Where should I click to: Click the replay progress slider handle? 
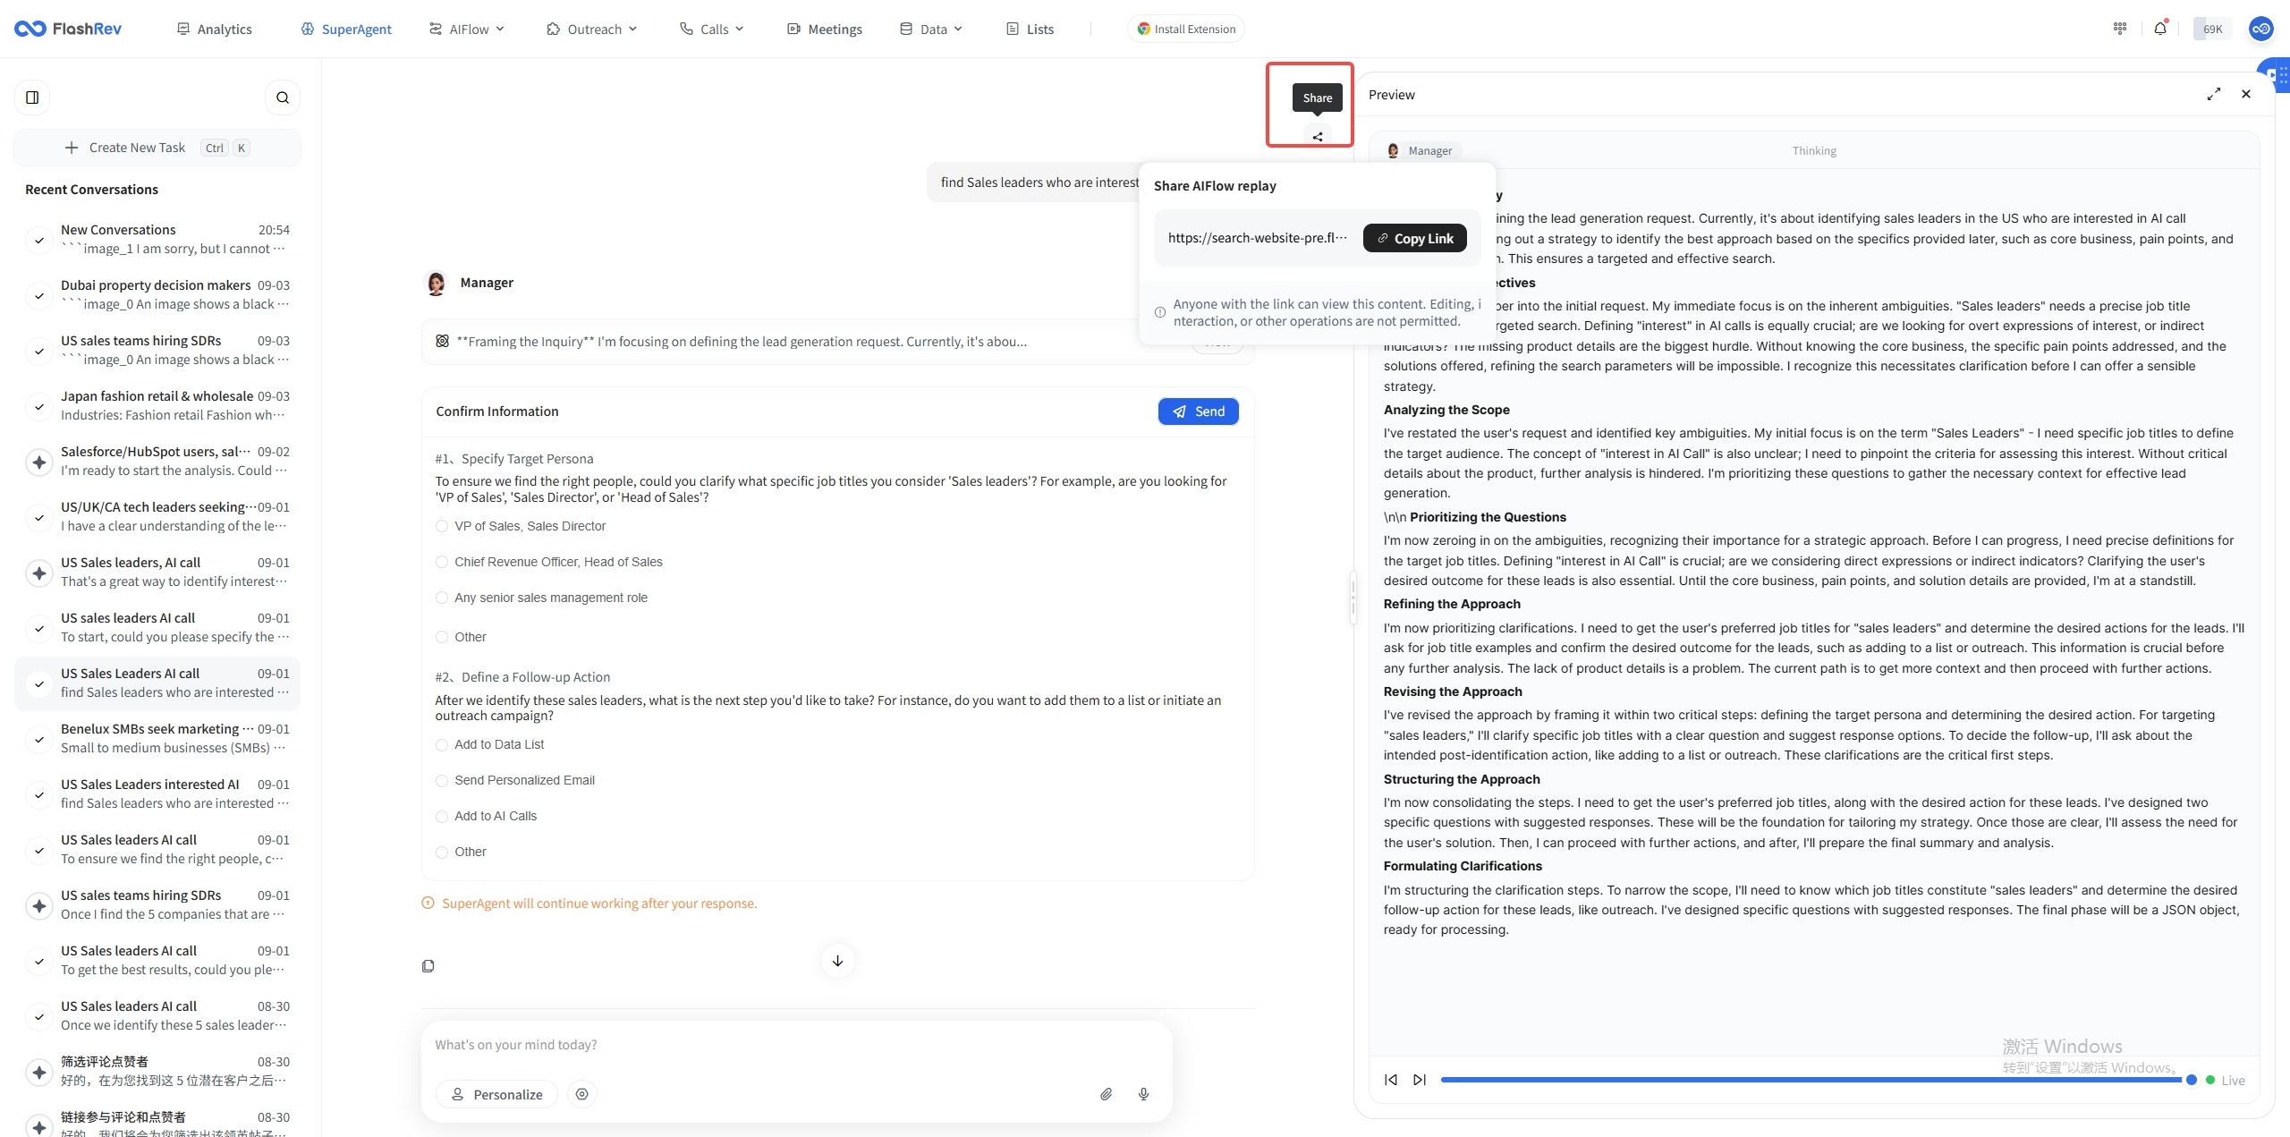point(2191,1080)
